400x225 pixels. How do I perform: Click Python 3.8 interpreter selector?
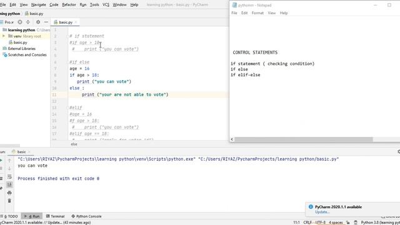[x=381, y=222]
